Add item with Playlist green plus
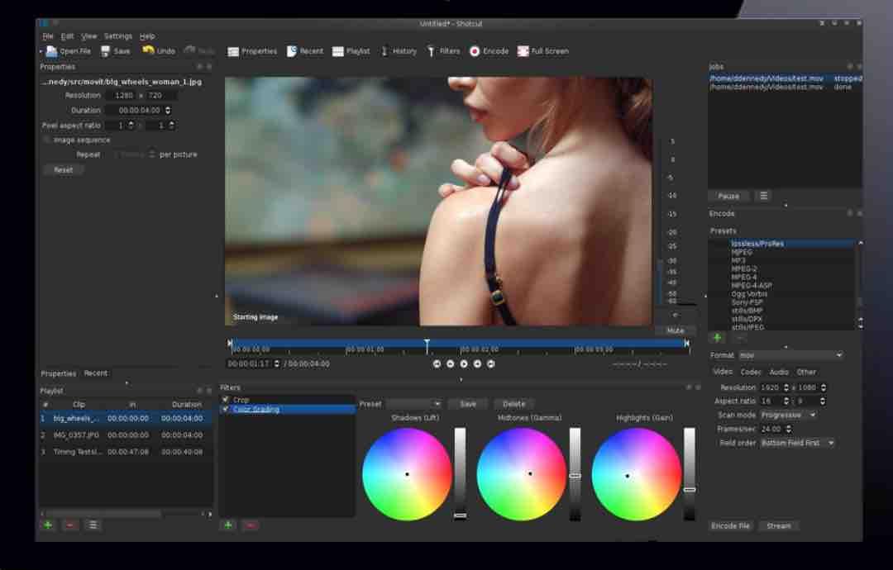893x570 pixels. [x=49, y=525]
